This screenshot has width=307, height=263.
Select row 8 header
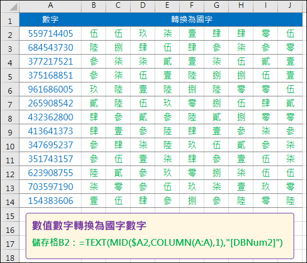click(10, 117)
